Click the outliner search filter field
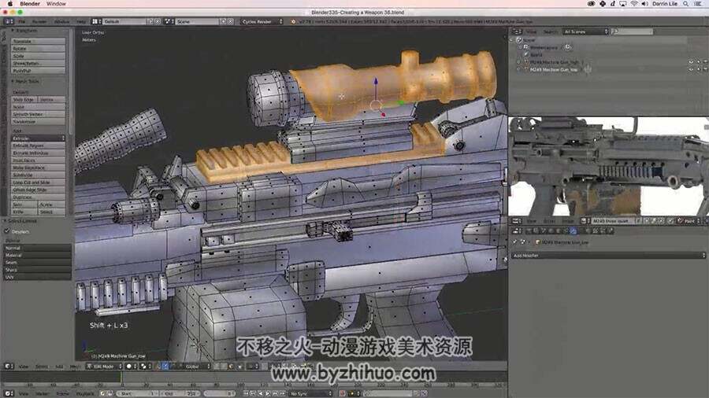 click(632, 31)
